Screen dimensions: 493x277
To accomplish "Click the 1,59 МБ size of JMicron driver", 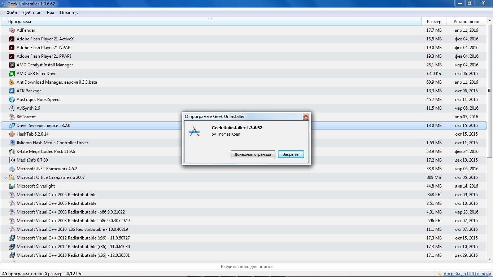I will 434,143.
